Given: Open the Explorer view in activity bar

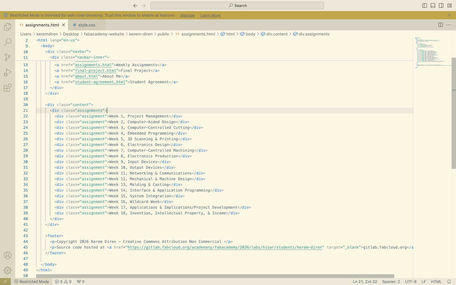Looking at the screenshot, I should (8, 27).
